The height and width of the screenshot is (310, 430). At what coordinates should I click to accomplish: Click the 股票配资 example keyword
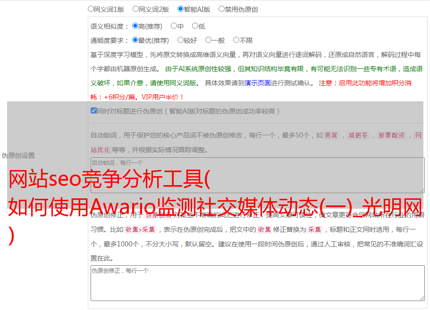[392, 135]
